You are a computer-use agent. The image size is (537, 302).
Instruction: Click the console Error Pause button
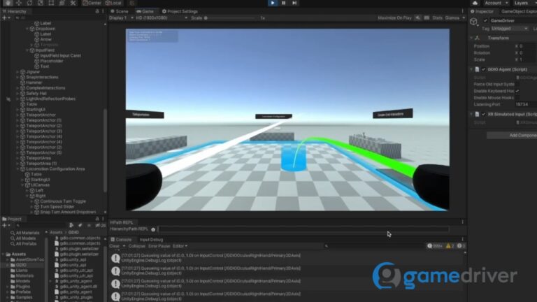pos(159,246)
